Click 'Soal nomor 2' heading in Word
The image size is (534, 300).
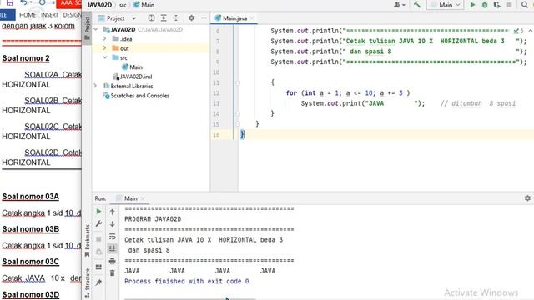(26, 58)
